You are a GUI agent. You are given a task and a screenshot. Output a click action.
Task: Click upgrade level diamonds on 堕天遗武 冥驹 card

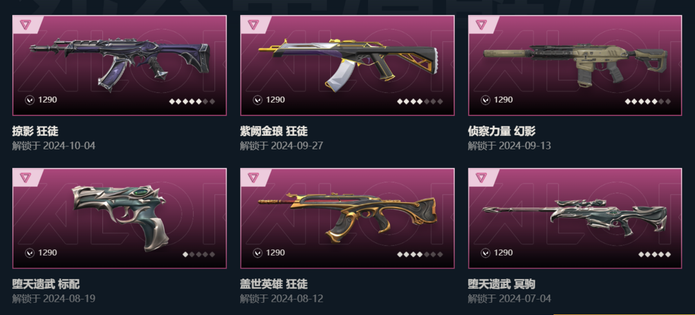click(654, 254)
